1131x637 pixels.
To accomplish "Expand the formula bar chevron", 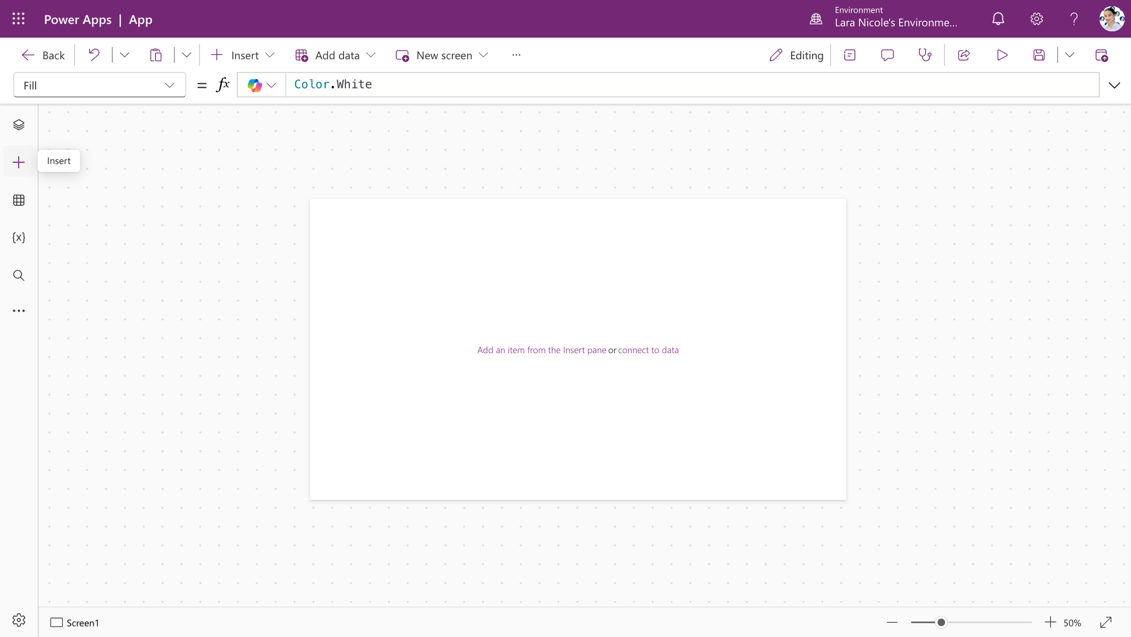I will click(1114, 85).
